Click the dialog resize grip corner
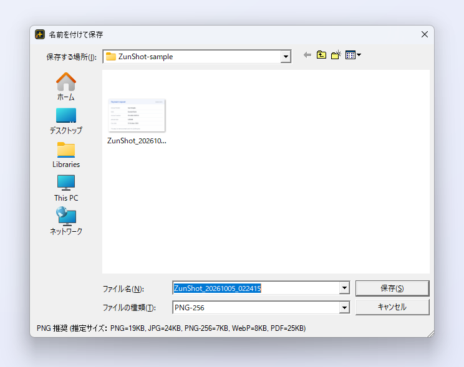The height and width of the screenshot is (367, 464). [431, 333]
